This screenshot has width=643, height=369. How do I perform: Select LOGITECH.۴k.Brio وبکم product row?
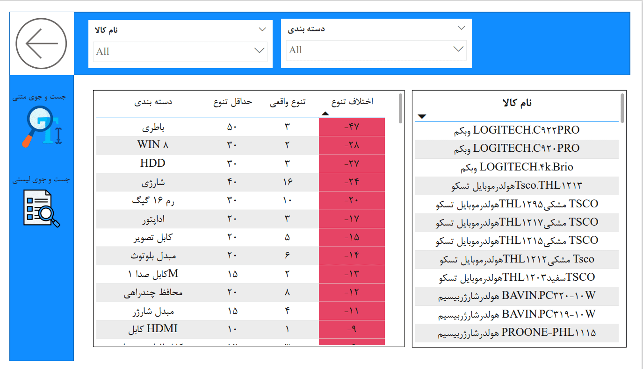tap(517, 167)
